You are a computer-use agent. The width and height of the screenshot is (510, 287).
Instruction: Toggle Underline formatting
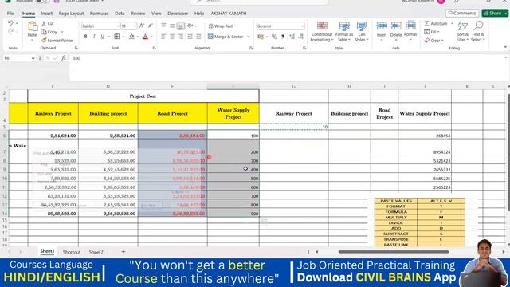[x=103, y=37]
